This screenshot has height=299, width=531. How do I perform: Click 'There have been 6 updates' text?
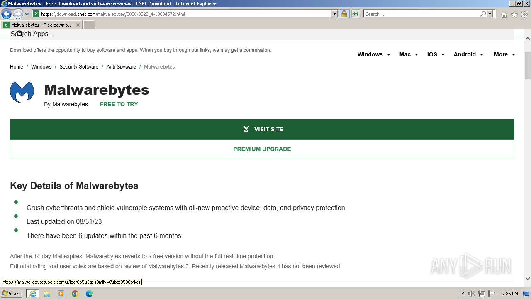tap(104, 235)
